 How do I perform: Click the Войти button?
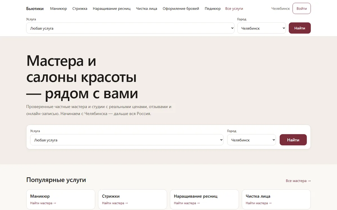[x=302, y=8]
